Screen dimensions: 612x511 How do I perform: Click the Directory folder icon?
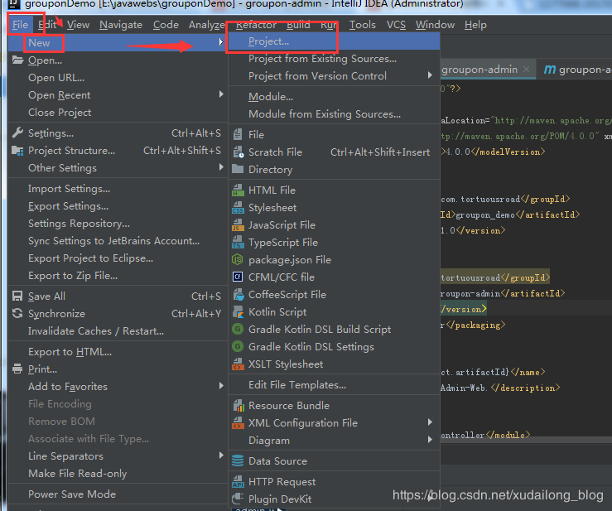(238, 169)
